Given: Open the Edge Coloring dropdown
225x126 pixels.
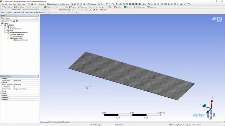Looking at the screenshot, I should tap(65, 10).
